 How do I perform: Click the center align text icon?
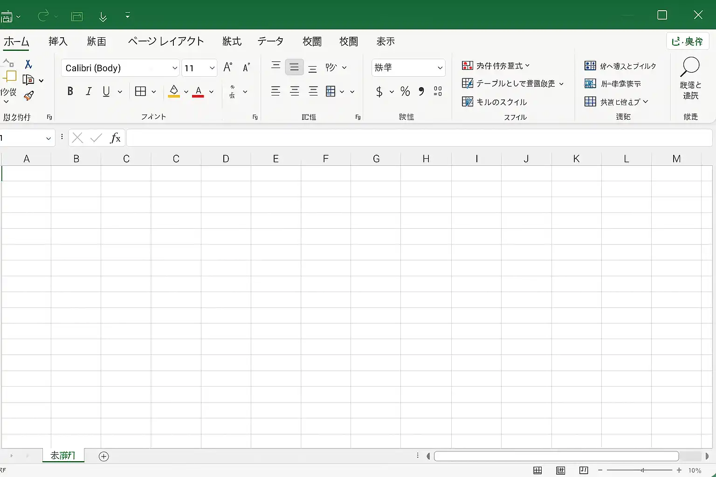click(x=295, y=91)
